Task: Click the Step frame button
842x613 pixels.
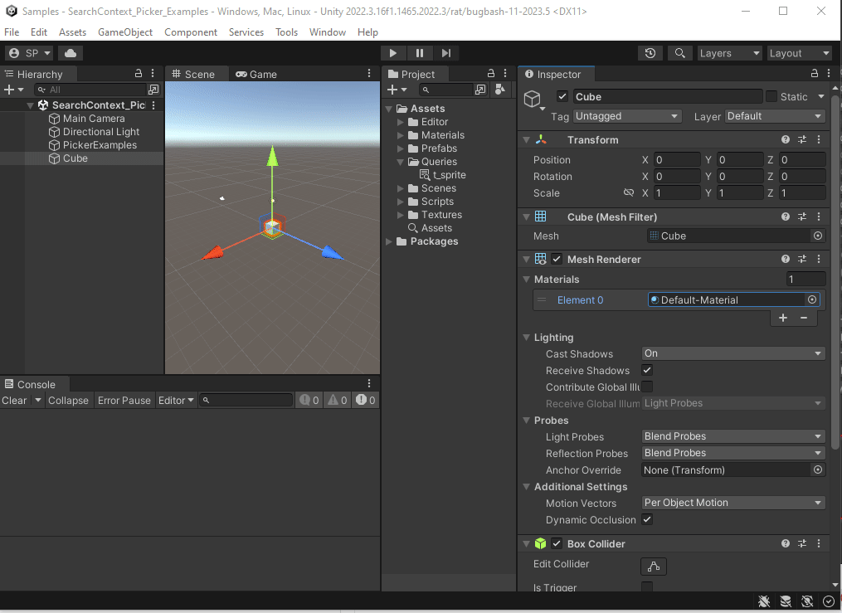Action: tap(446, 53)
